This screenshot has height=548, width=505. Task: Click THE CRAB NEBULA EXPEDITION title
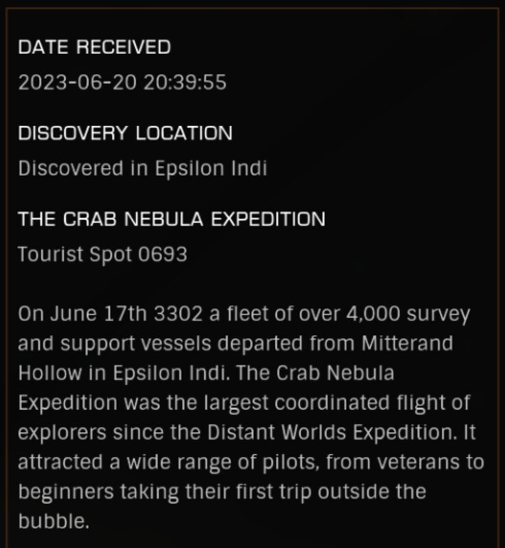172,219
